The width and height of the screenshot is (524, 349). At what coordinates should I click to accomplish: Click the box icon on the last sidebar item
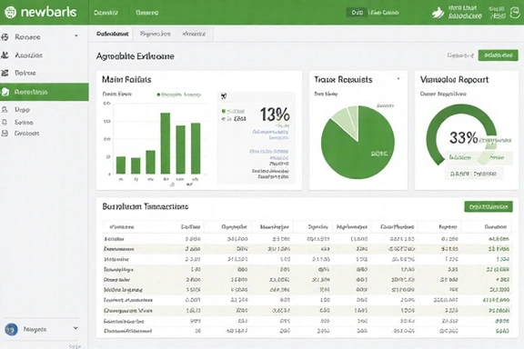tap(5, 134)
